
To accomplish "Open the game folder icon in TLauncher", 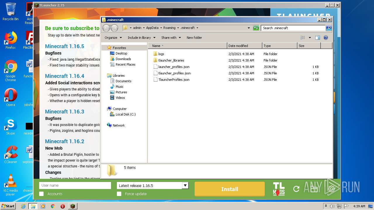I will click(x=314, y=189).
